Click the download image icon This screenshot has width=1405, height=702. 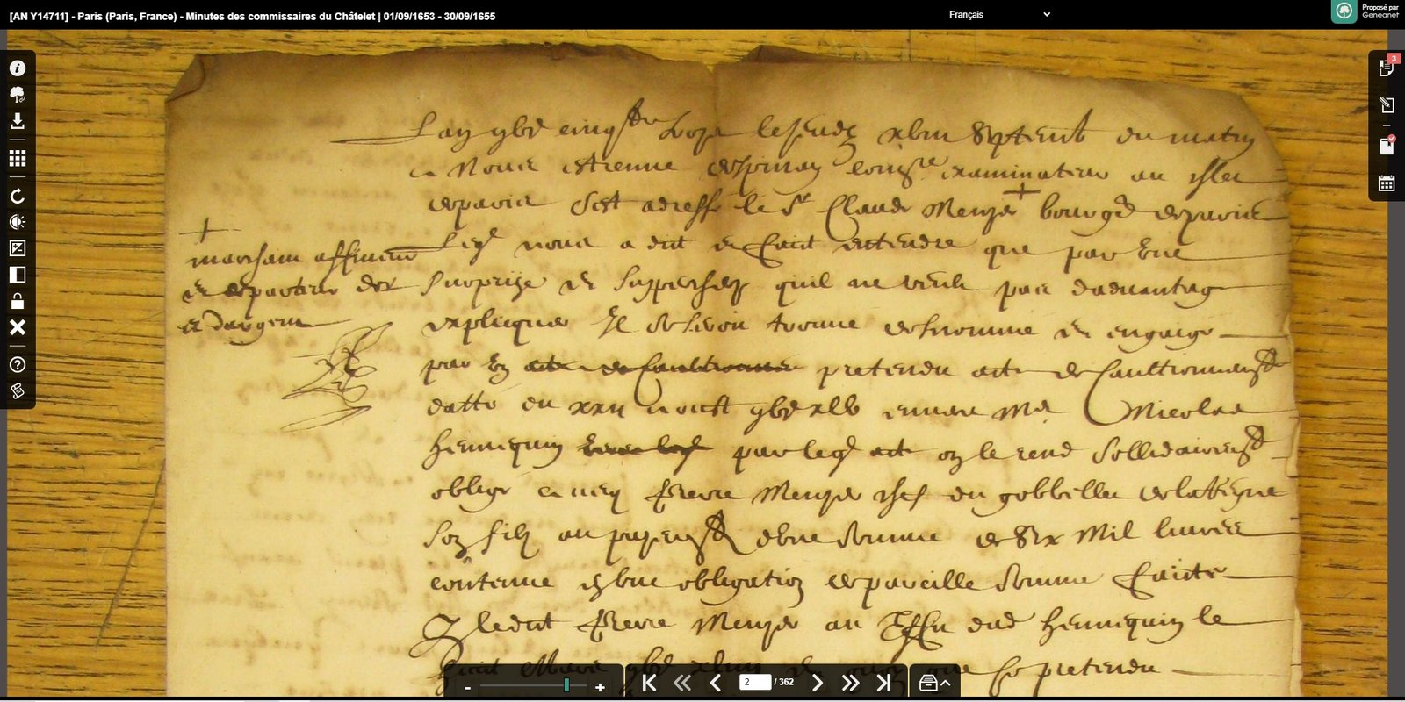(x=18, y=121)
